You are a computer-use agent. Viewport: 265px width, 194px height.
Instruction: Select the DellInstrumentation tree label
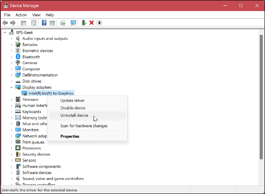(x=40, y=75)
